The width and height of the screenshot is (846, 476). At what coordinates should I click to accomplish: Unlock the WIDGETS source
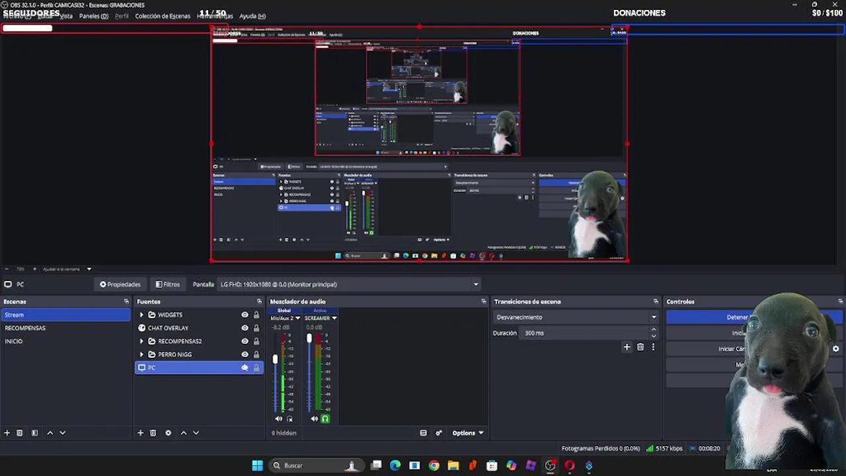pyautogui.click(x=256, y=315)
